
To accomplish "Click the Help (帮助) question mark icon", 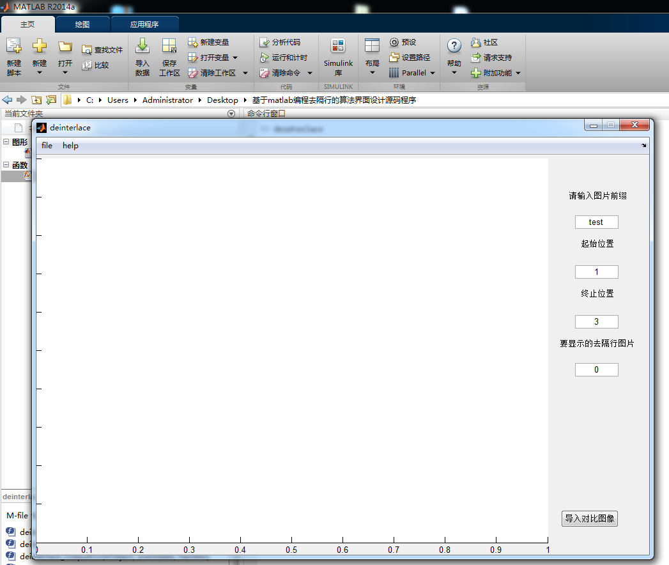I will coord(454,46).
